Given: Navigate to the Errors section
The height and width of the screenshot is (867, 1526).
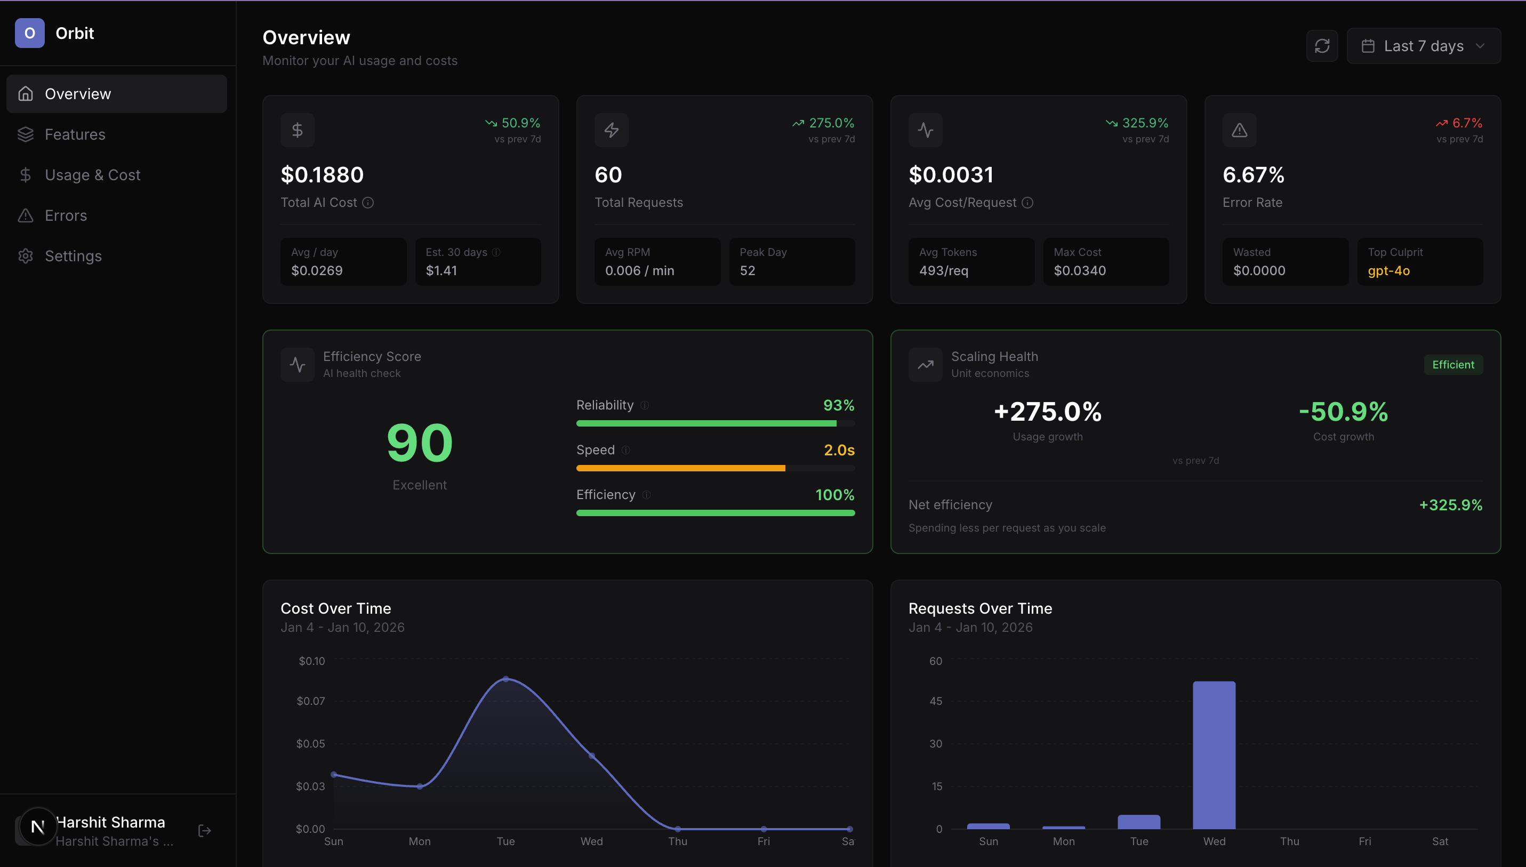Looking at the screenshot, I should tap(66, 215).
